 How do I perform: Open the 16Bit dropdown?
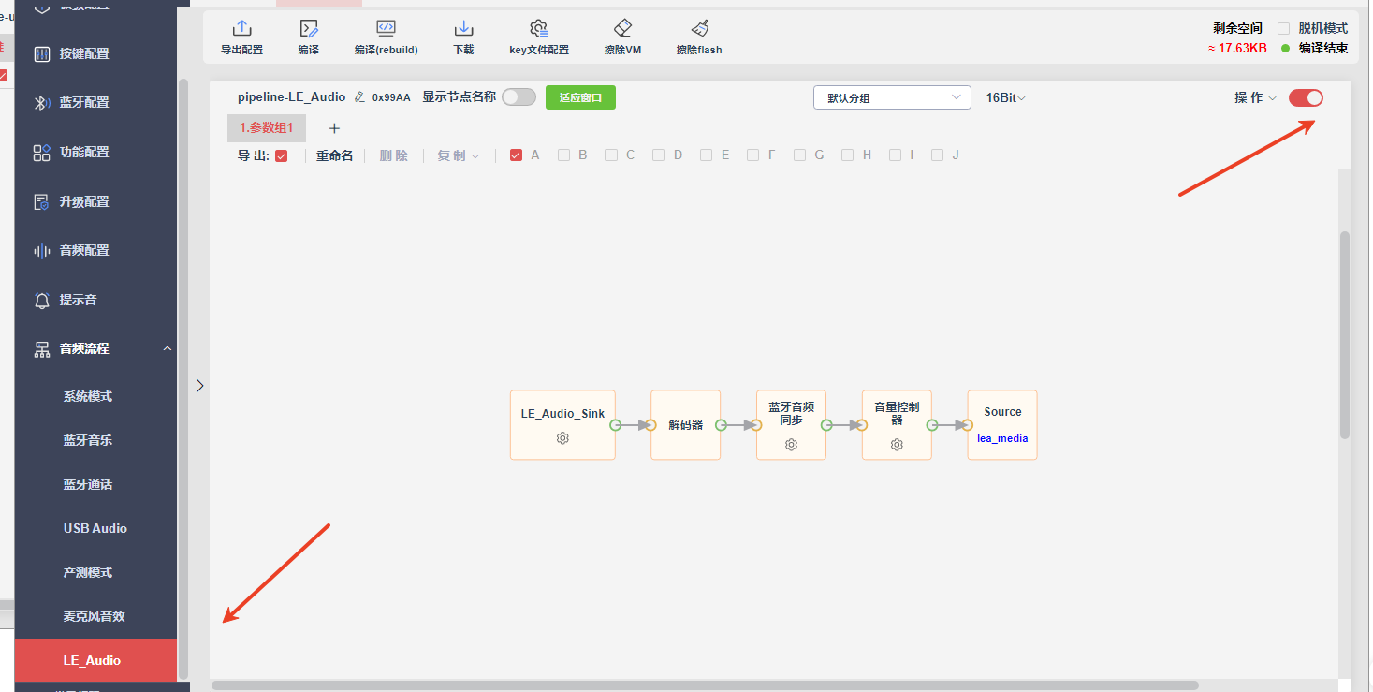pyautogui.click(x=1005, y=97)
